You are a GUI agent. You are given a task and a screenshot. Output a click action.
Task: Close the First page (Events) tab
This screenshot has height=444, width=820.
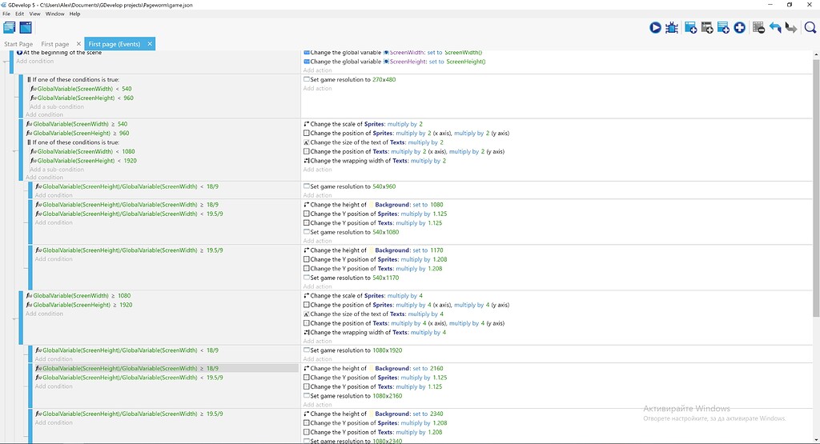[x=150, y=44]
